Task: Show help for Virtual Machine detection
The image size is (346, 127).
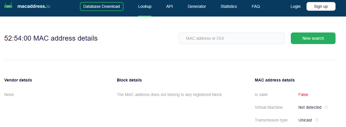Action: tap(326, 107)
